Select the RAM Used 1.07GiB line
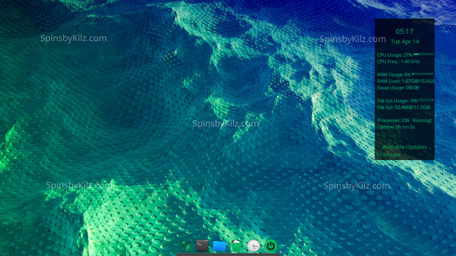Viewport: 456px width, 256px height. (x=406, y=81)
